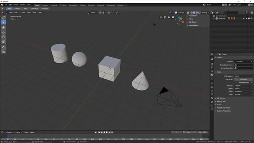Switch to wireframe viewport shading
The height and width of the screenshot is (143, 254).
pyautogui.click(x=191, y=12)
